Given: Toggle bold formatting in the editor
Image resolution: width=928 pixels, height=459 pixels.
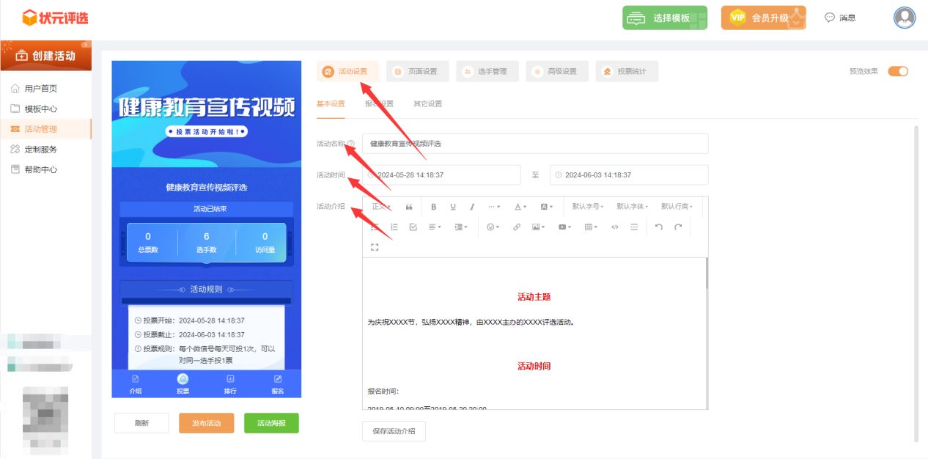Looking at the screenshot, I should (x=434, y=207).
